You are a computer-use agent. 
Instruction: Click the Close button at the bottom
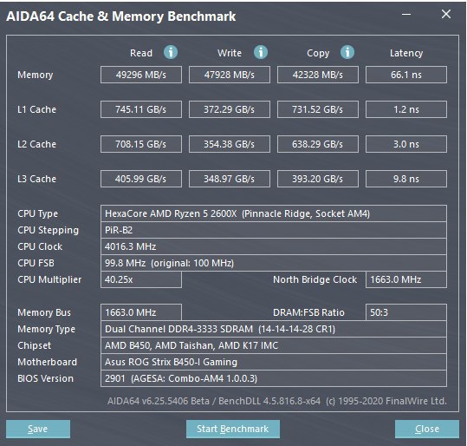[x=427, y=429]
